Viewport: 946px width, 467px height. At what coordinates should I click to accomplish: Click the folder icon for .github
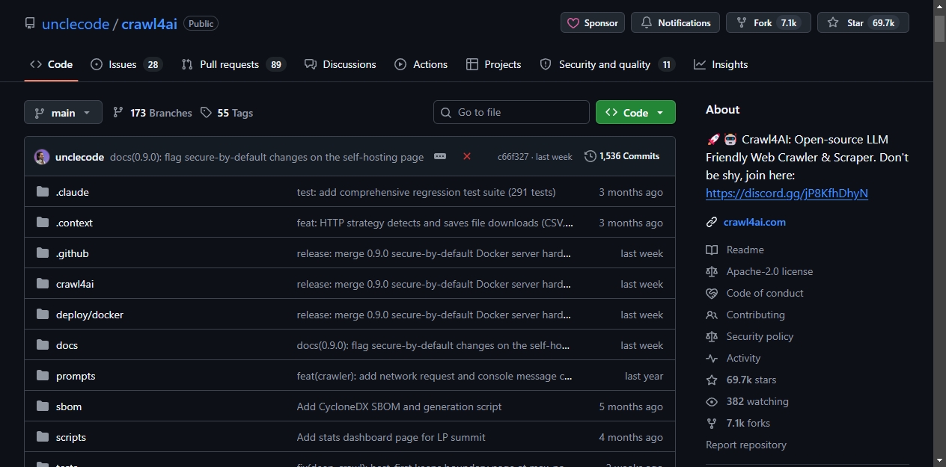pyautogui.click(x=43, y=253)
